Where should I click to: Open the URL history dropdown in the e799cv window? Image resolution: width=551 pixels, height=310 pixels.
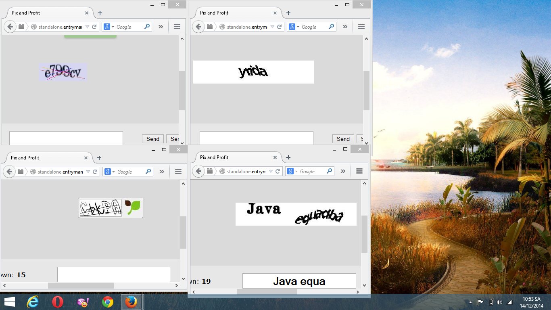(88, 27)
